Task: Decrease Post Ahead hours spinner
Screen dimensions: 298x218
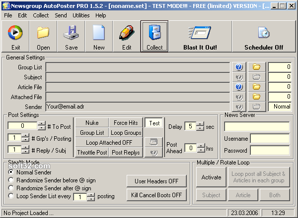Action: (x=201, y=150)
